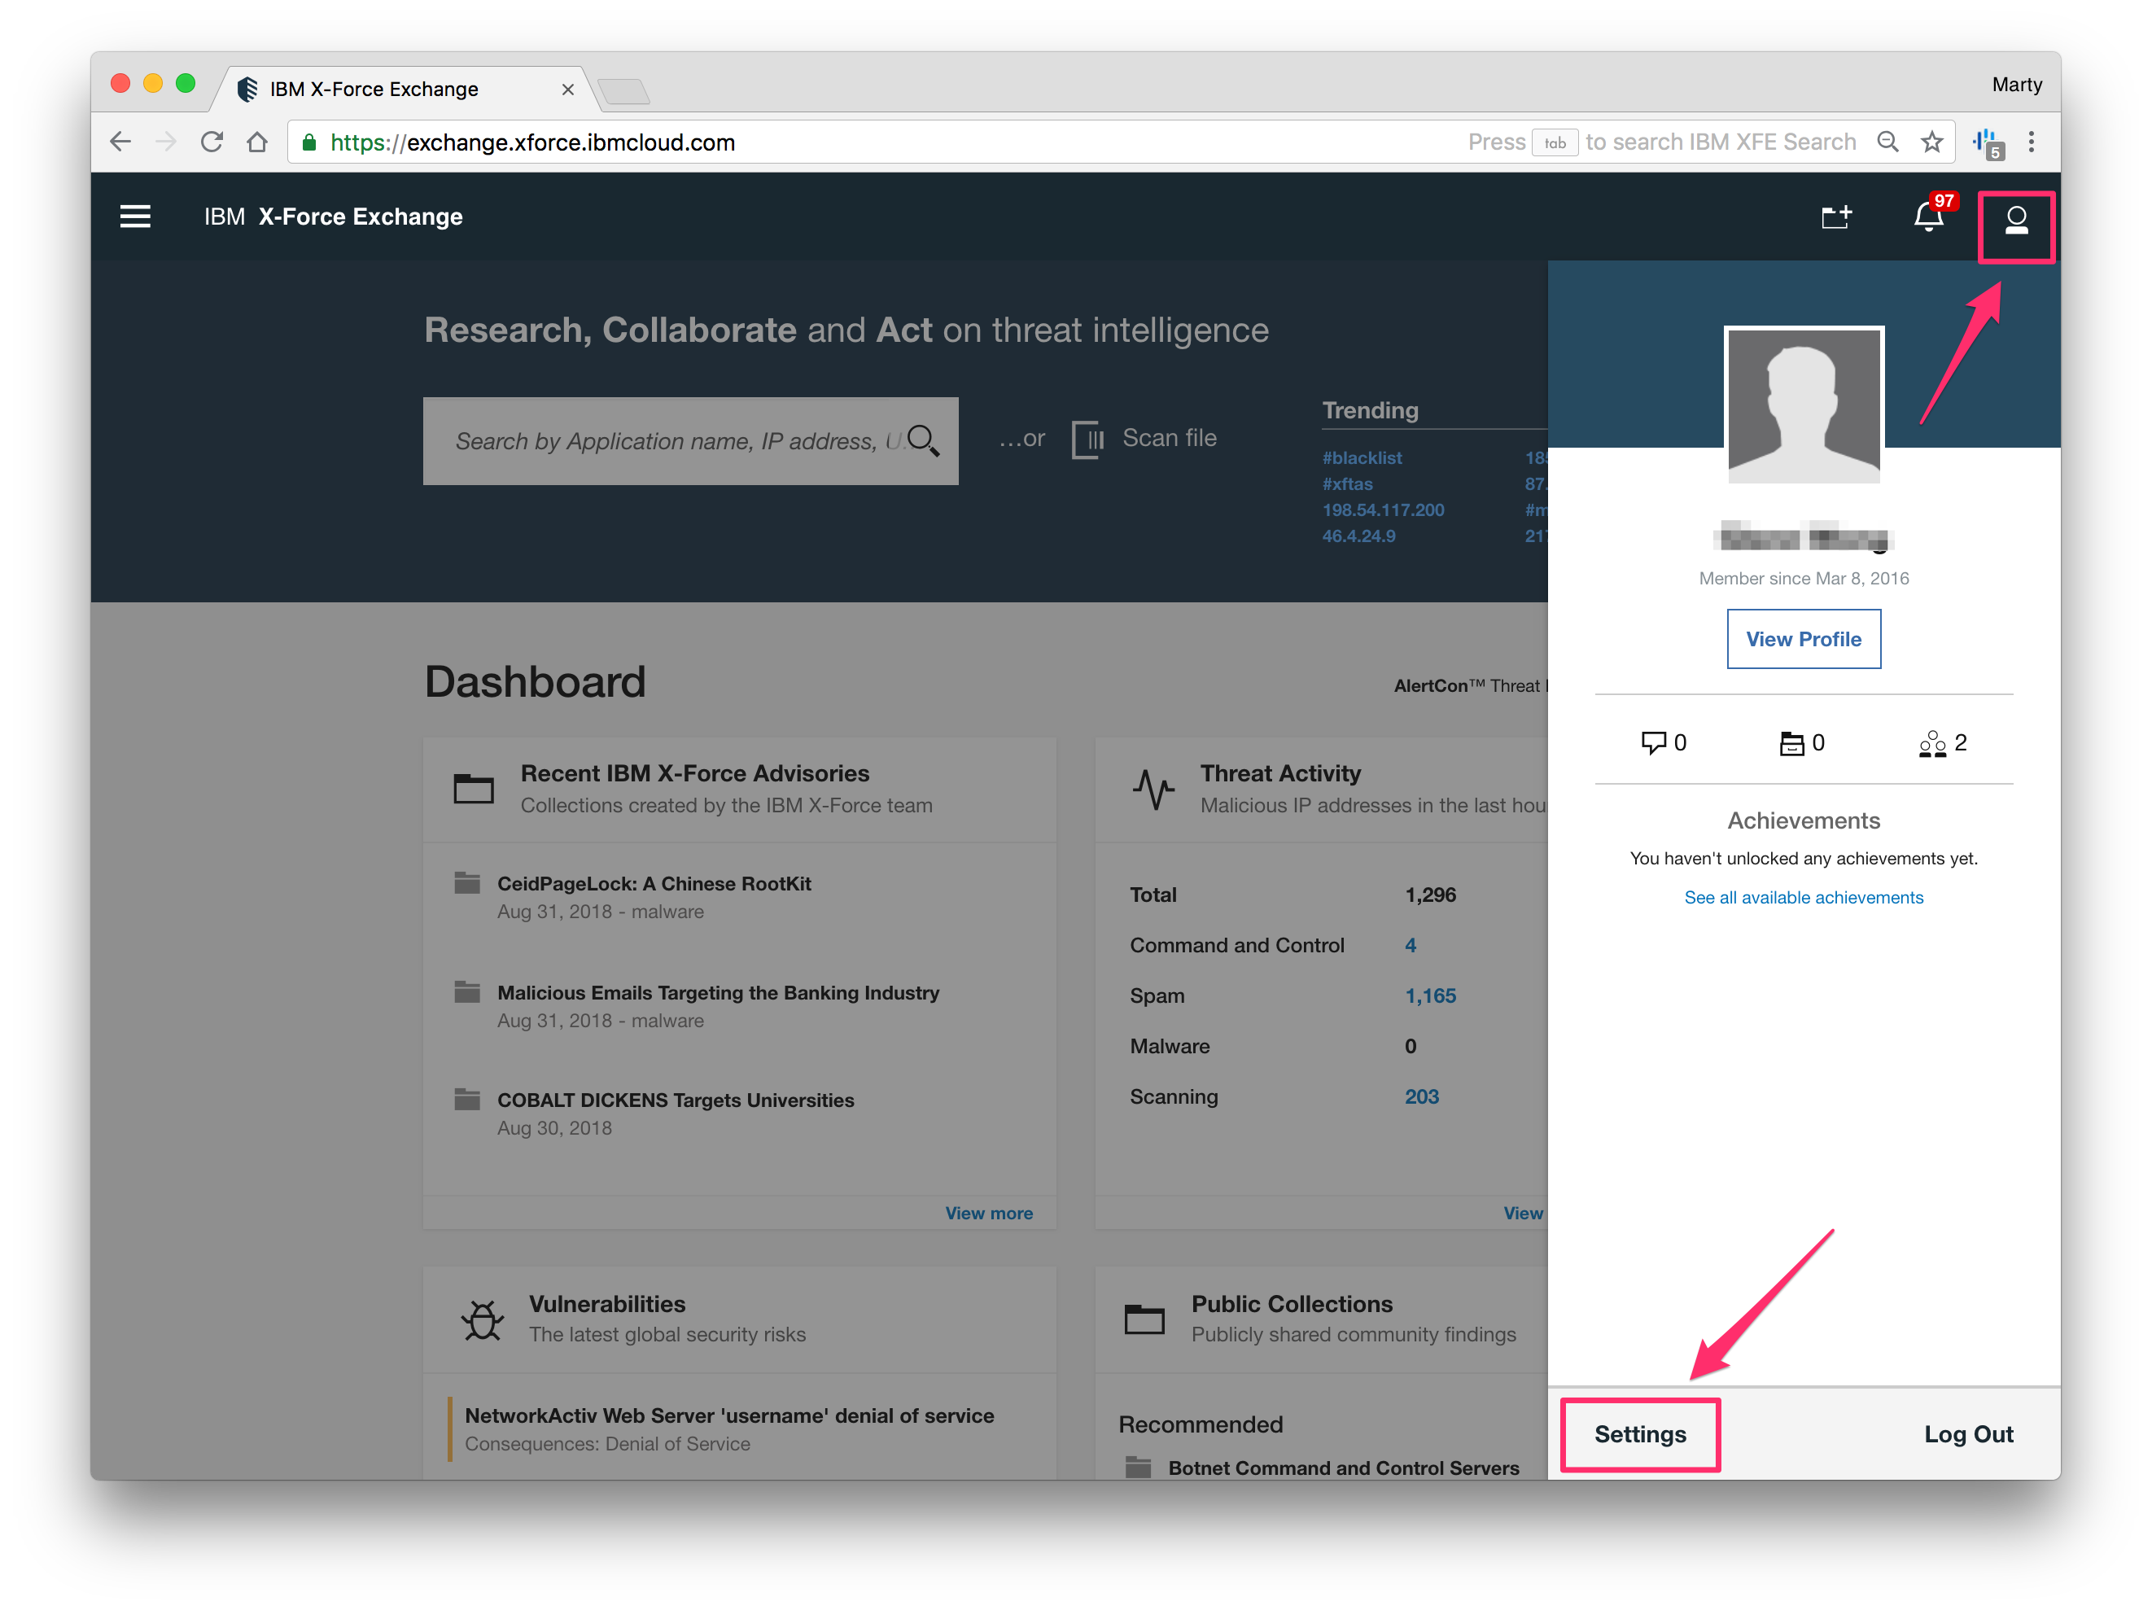The image size is (2152, 1610).
Task: Open notifications bell with 97 badge
Action: coord(1928,217)
